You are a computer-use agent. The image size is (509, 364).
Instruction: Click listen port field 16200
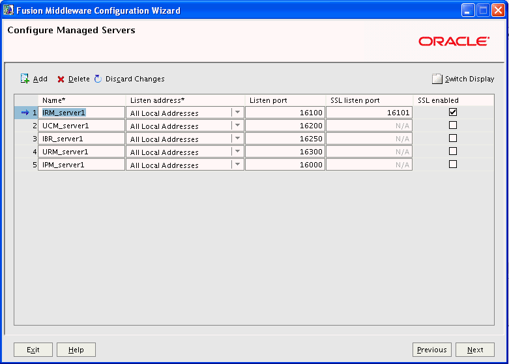point(285,126)
